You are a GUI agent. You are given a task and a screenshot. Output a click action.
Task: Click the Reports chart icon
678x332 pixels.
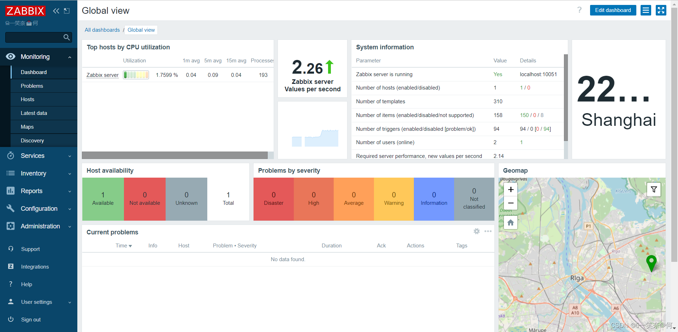[x=11, y=191]
